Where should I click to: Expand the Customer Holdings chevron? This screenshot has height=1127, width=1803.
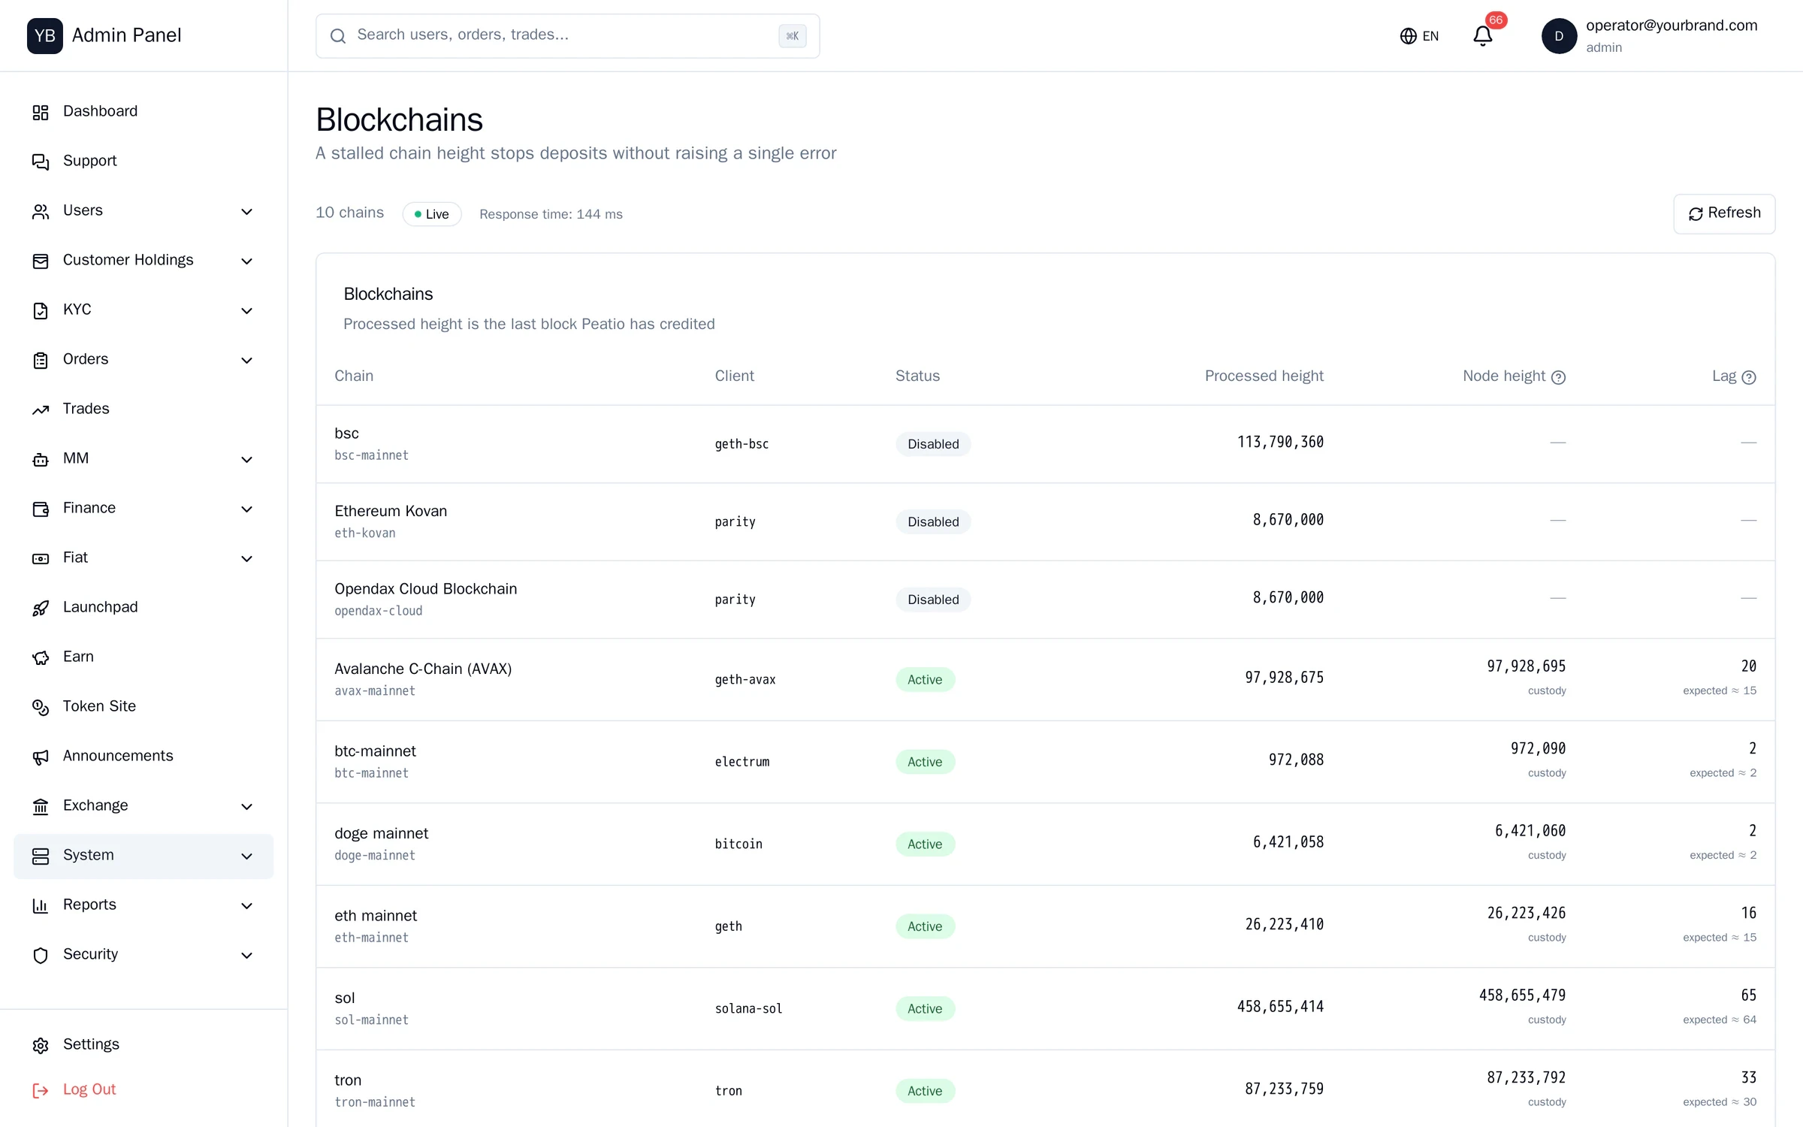246,261
